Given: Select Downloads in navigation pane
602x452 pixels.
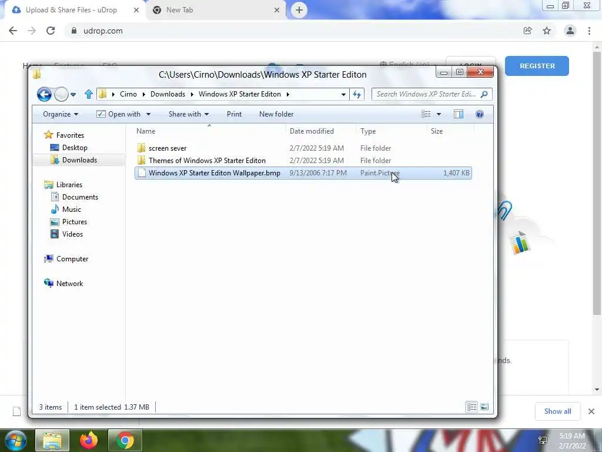Looking at the screenshot, I should [x=73, y=160].
